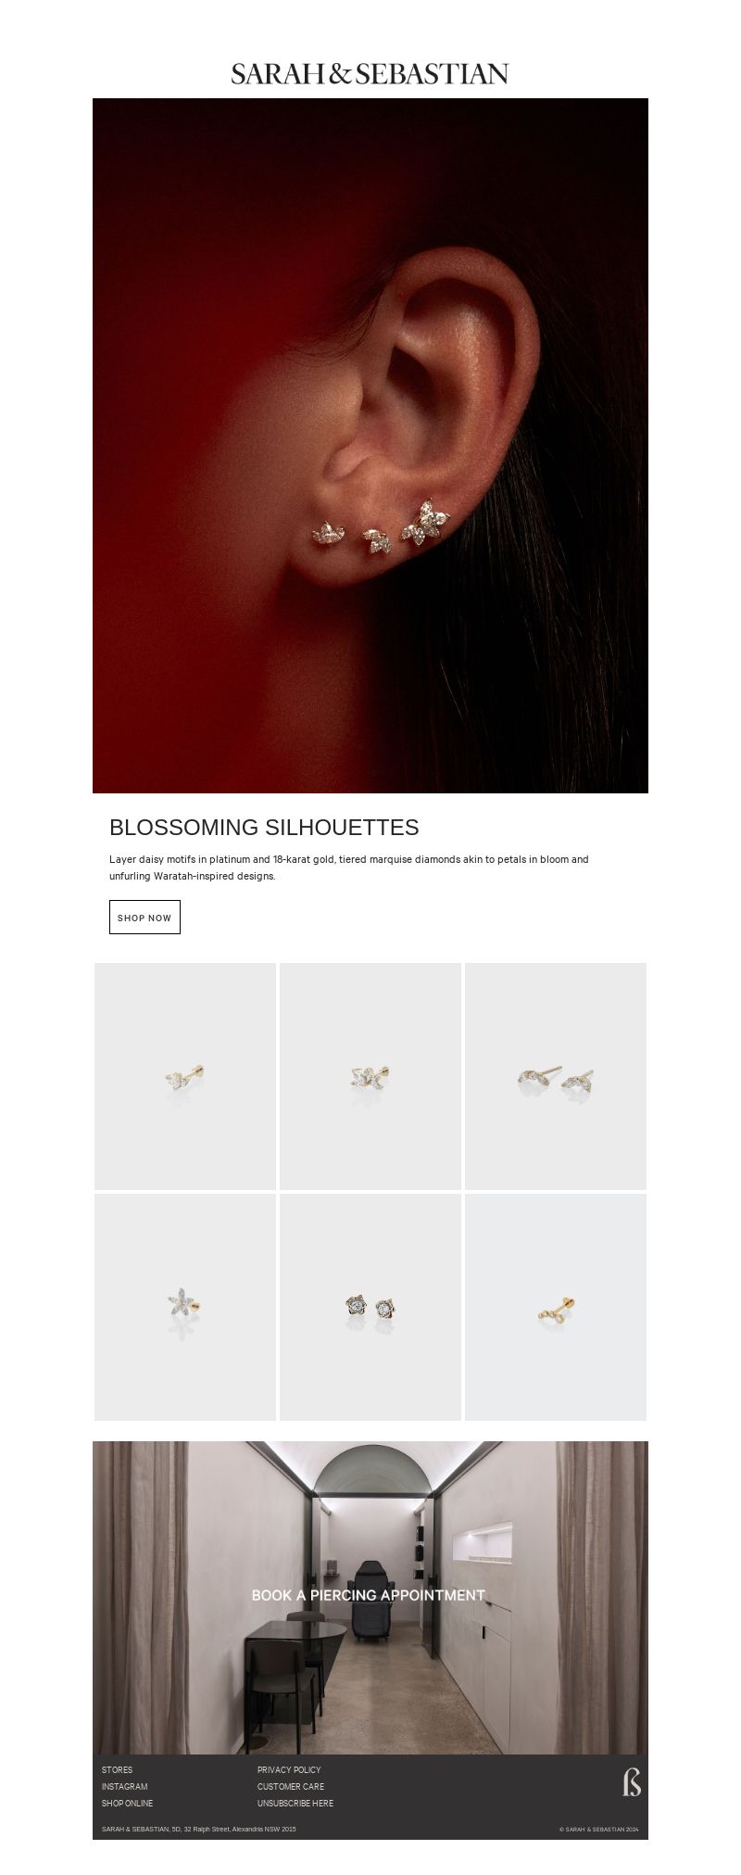Open the Stores footer link
Screen dimensions: 741x1875
(117, 1769)
